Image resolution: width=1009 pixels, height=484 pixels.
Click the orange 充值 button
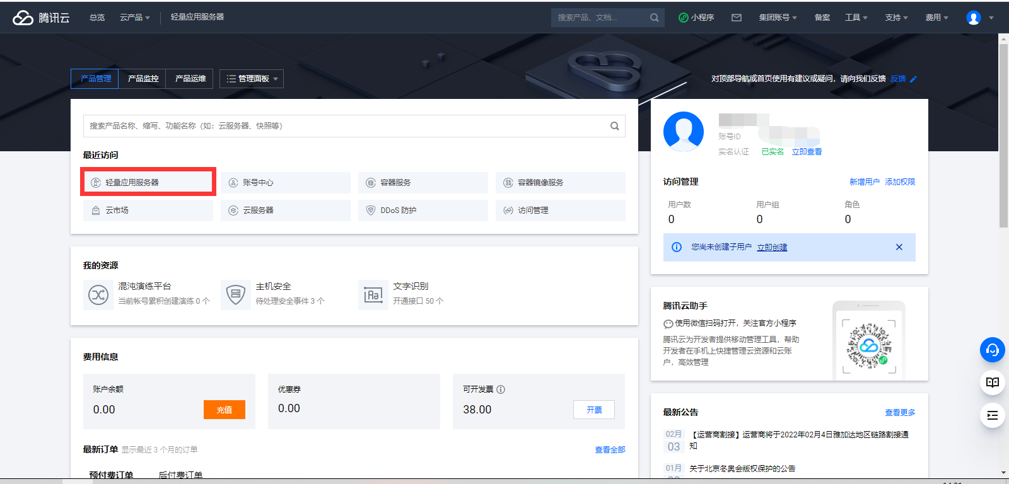[x=225, y=410]
